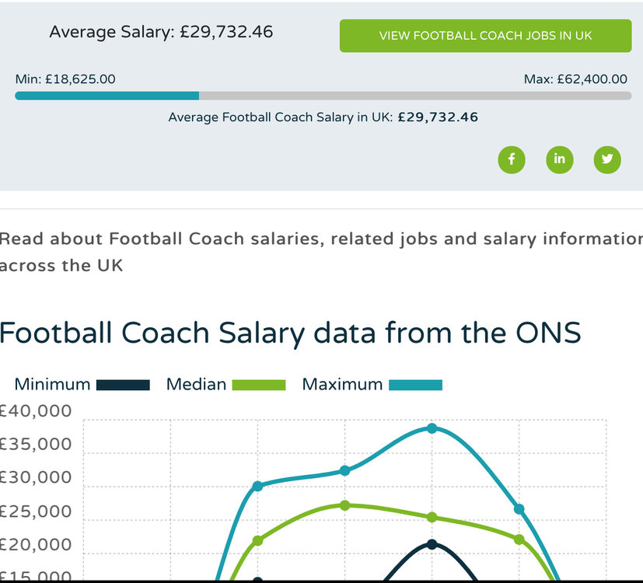Share page via Twitter icon
This screenshot has width=643, height=583.
point(607,159)
